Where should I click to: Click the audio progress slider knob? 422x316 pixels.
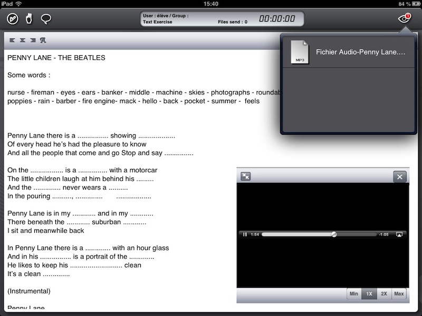[334, 234]
